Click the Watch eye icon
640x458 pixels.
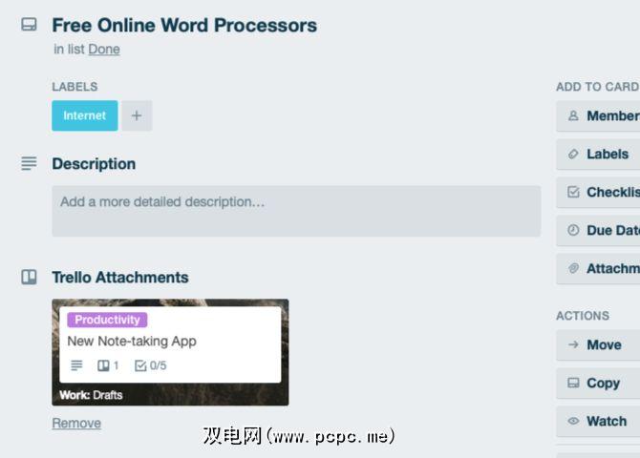pos(573,421)
